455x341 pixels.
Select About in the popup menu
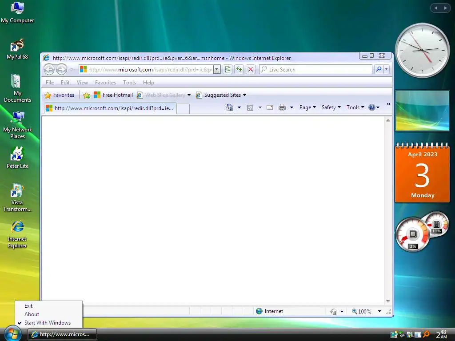(x=32, y=314)
